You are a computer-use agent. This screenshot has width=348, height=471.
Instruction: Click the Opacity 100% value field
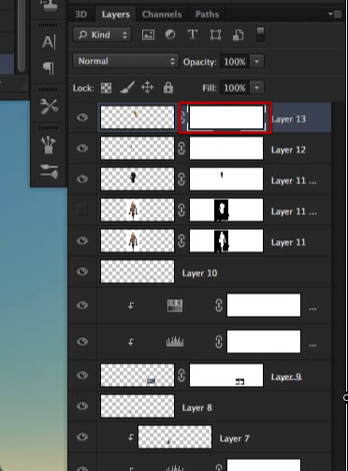coord(235,62)
